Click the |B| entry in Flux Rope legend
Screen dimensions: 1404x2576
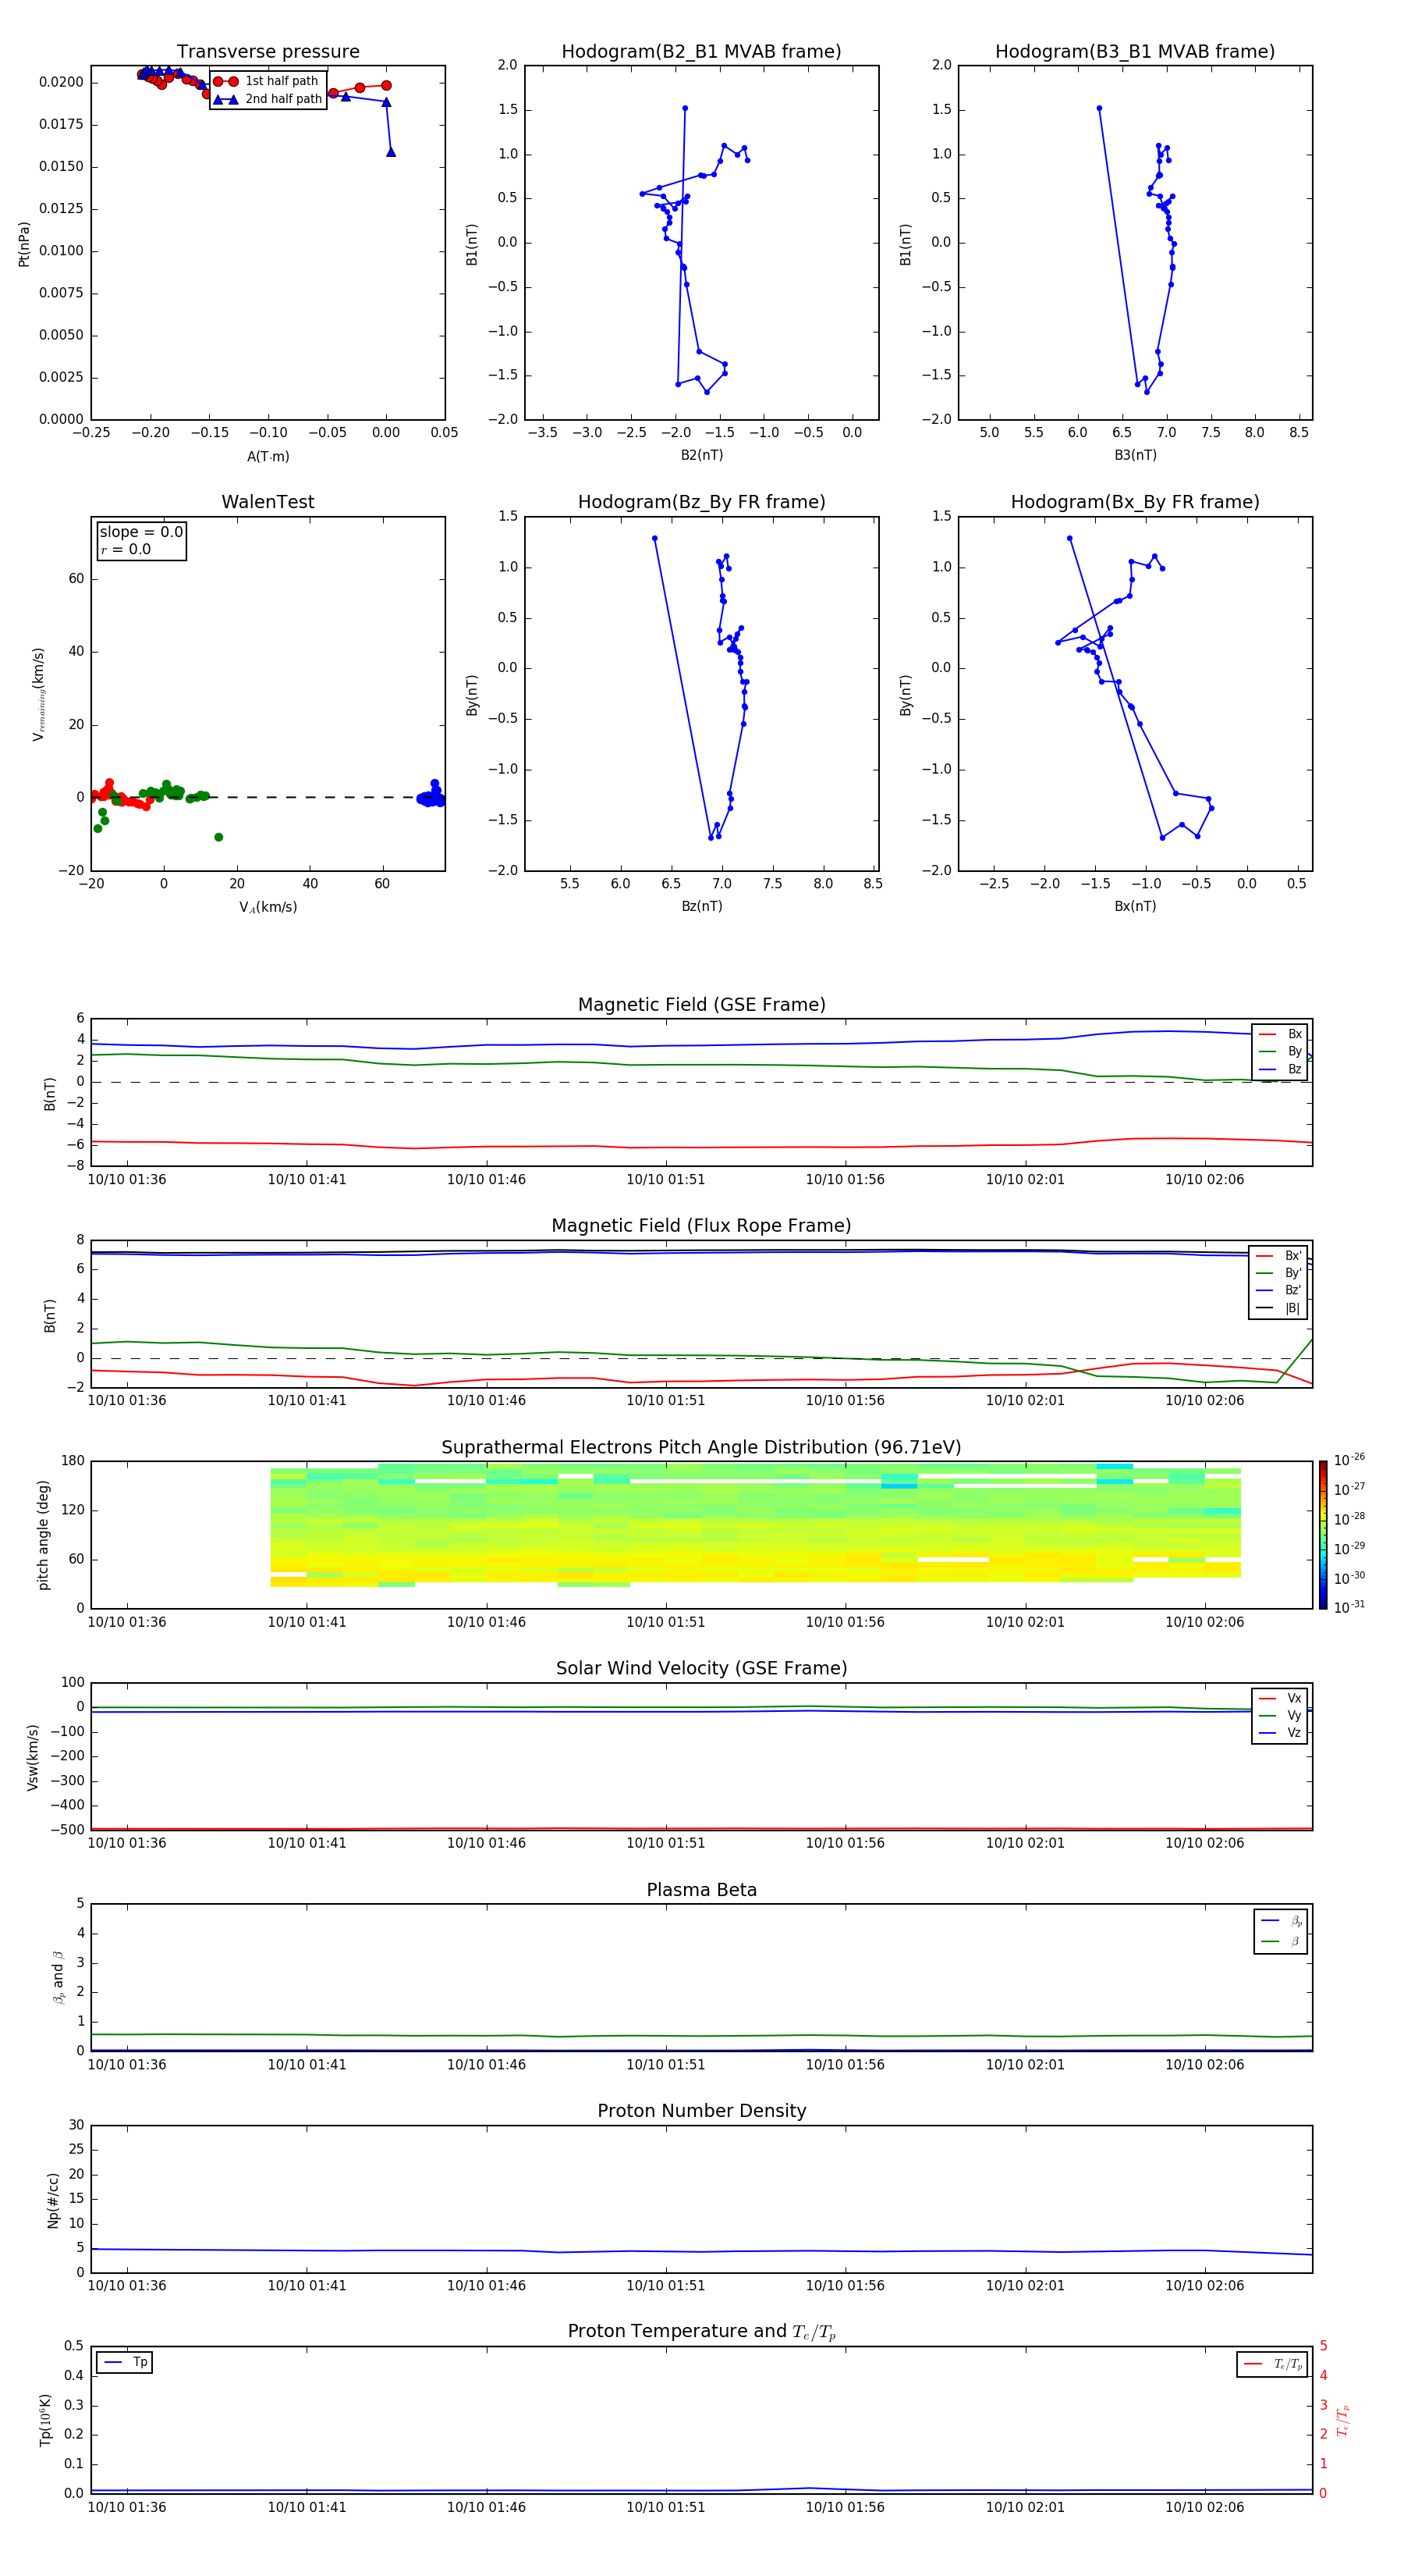pos(1279,1308)
